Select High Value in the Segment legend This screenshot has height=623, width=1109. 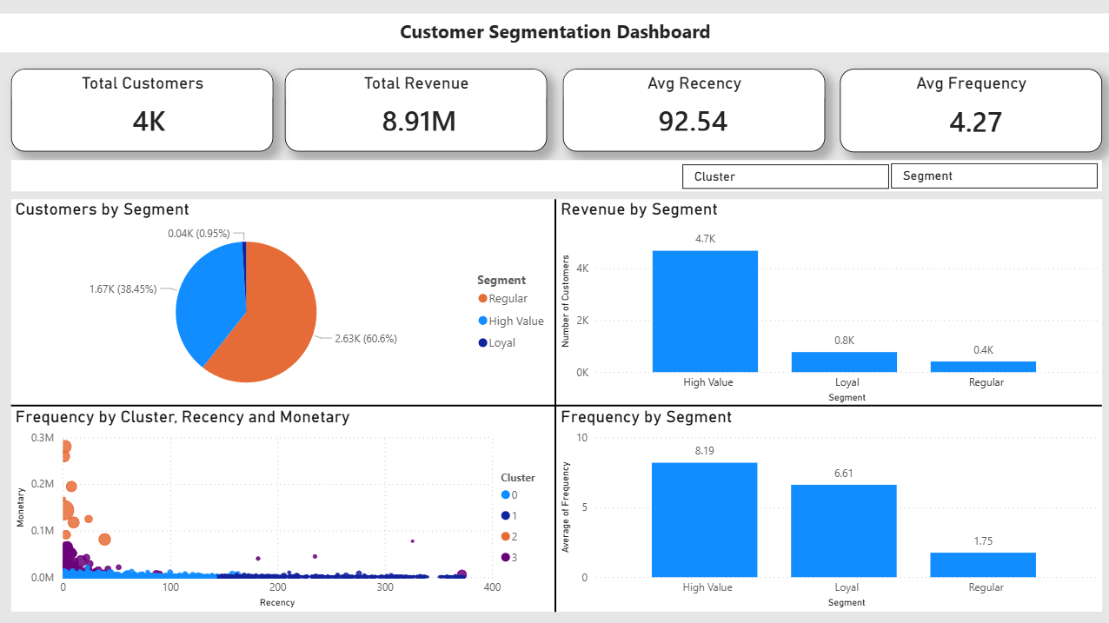[x=515, y=321]
